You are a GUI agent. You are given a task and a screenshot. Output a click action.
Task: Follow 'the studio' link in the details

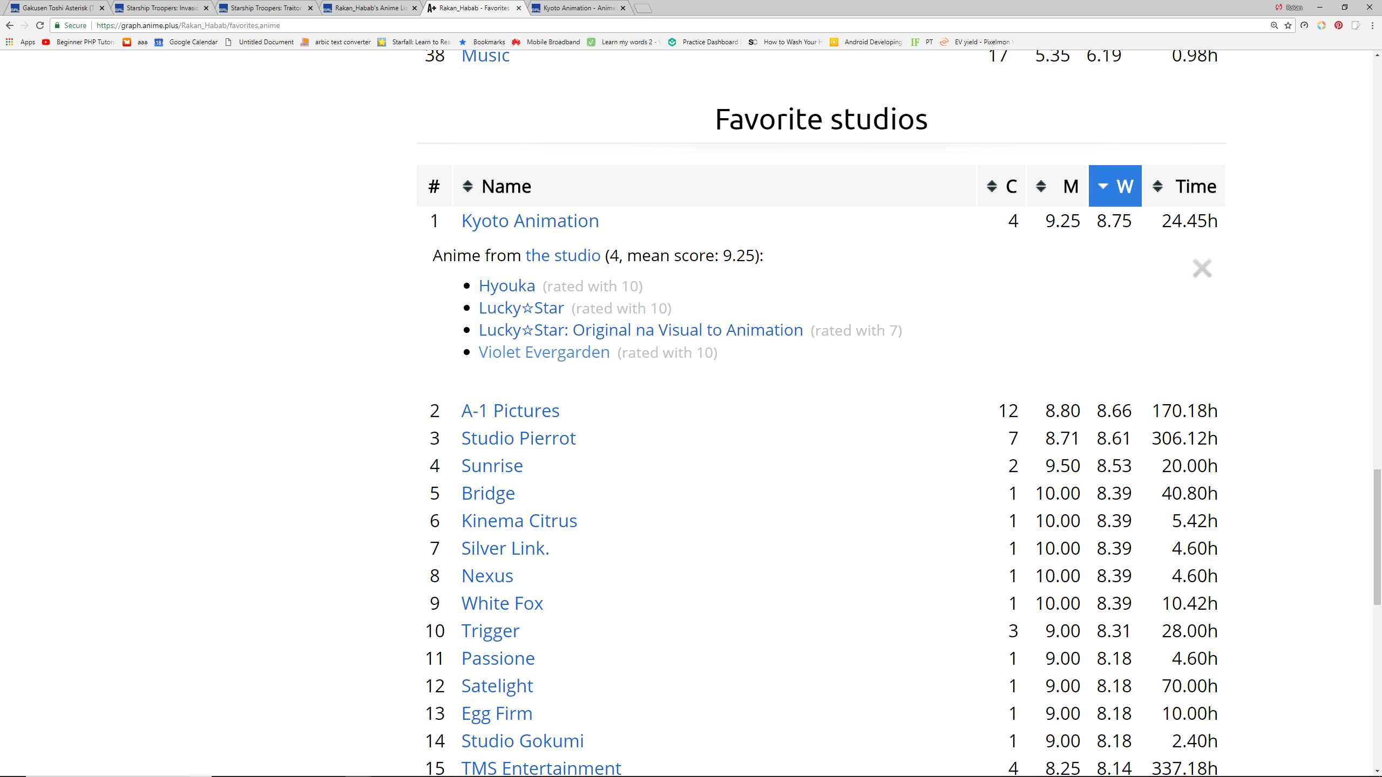(563, 255)
